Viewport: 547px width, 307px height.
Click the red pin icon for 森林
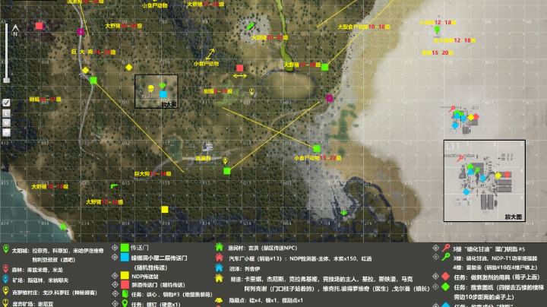pyautogui.click(x=5, y=269)
